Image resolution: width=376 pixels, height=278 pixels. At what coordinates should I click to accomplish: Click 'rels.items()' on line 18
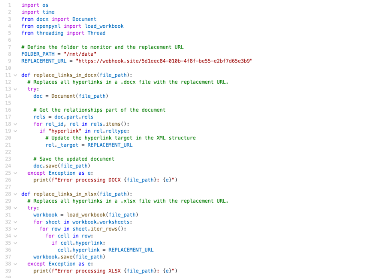[x=109, y=124]
